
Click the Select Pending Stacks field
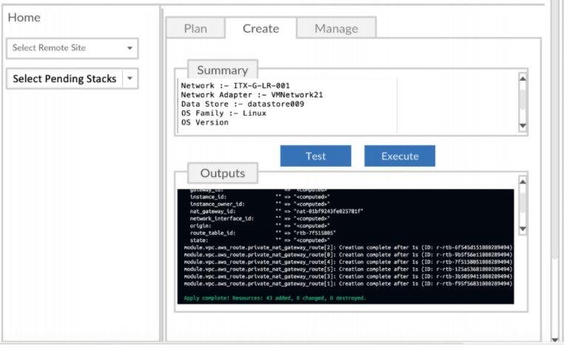click(x=73, y=78)
